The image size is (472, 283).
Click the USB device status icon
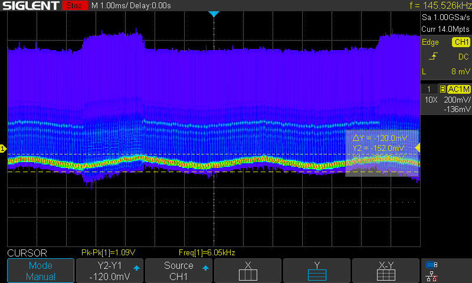(432, 265)
